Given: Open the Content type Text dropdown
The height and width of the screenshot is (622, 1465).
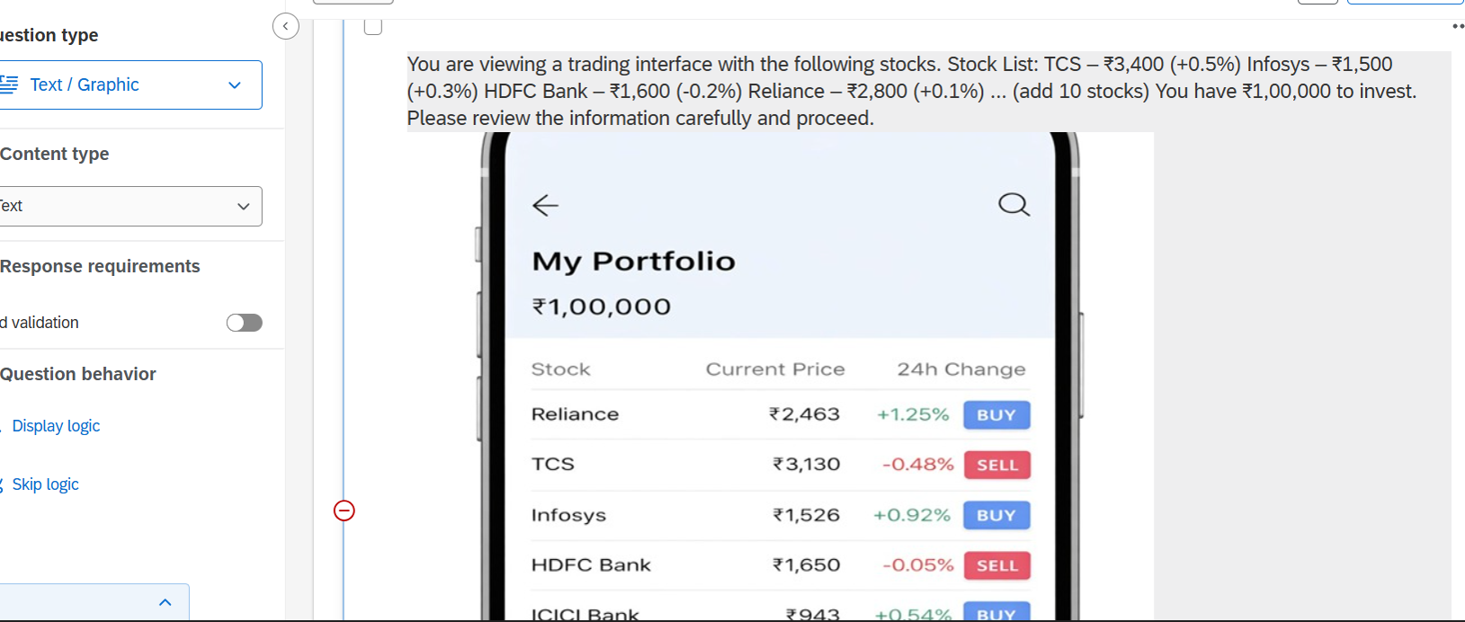Looking at the screenshot, I should [x=130, y=206].
